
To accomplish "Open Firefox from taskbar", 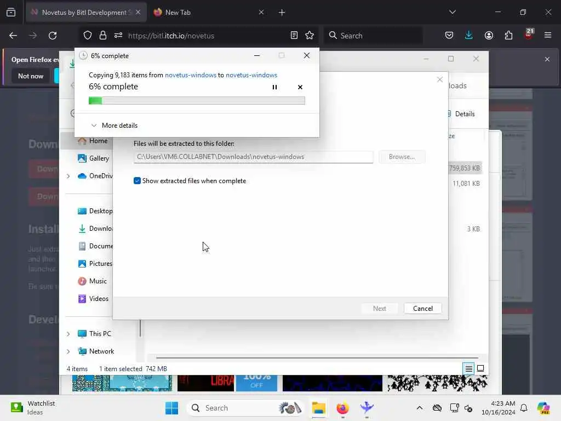I will point(342,408).
